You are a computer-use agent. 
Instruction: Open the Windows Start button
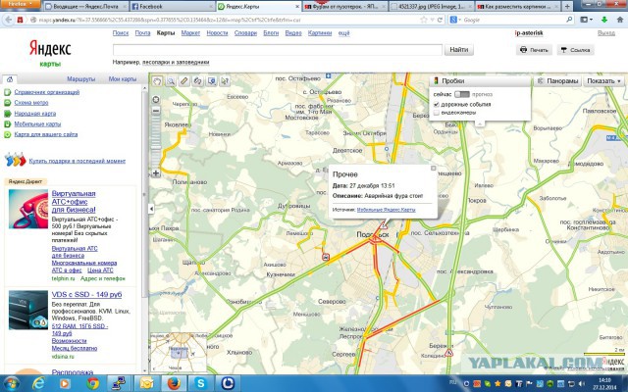[x=13, y=383]
